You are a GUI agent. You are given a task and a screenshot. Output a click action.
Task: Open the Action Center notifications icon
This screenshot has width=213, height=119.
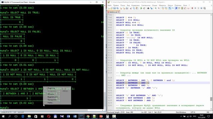(209, 116)
